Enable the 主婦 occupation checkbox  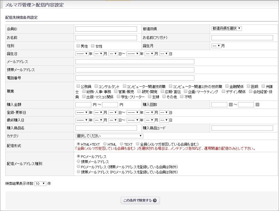149,96
